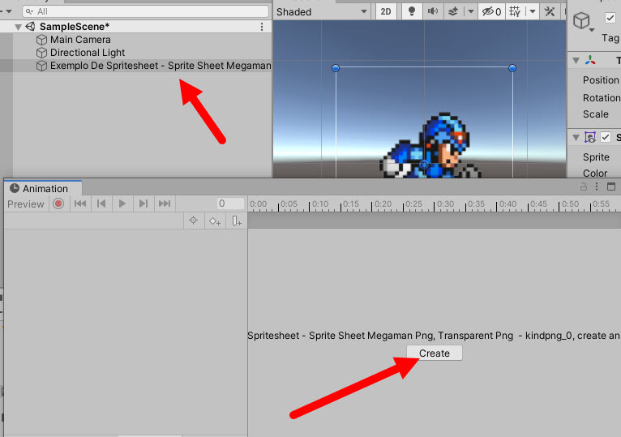Toggle the Preview mode button

pos(26,204)
